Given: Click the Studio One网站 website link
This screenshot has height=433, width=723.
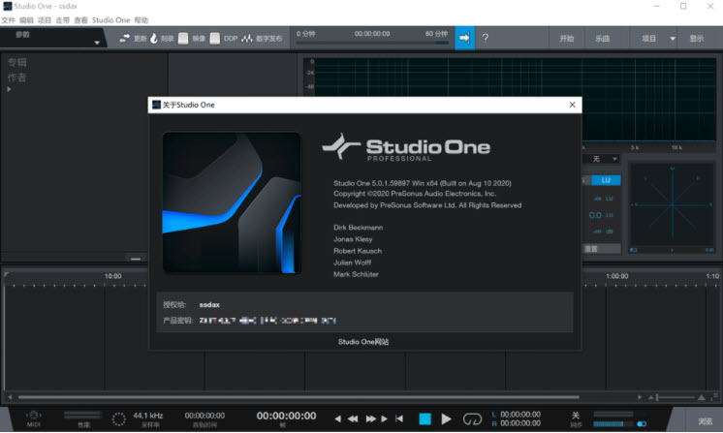Looking at the screenshot, I should [x=364, y=341].
